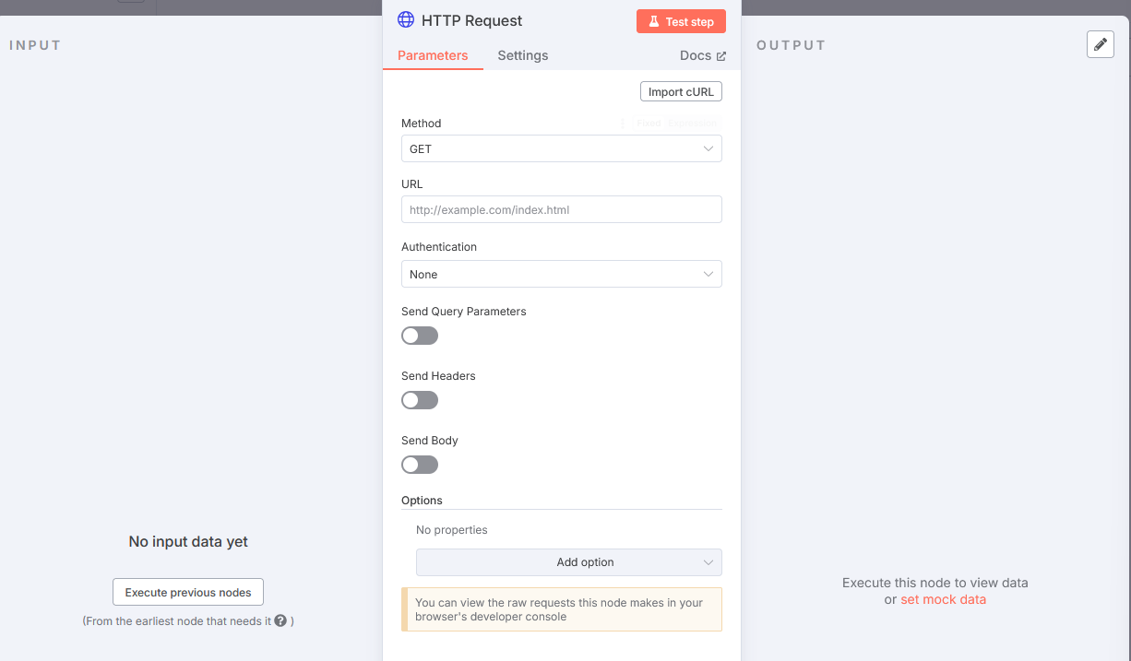Image resolution: width=1131 pixels, height=661 pixels.
Task: Open the Method dropdown showing GET
Action: 561,148
